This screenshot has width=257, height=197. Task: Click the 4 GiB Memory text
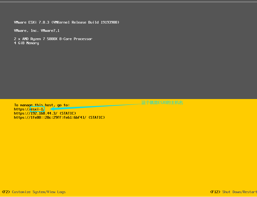coord(26,43)
